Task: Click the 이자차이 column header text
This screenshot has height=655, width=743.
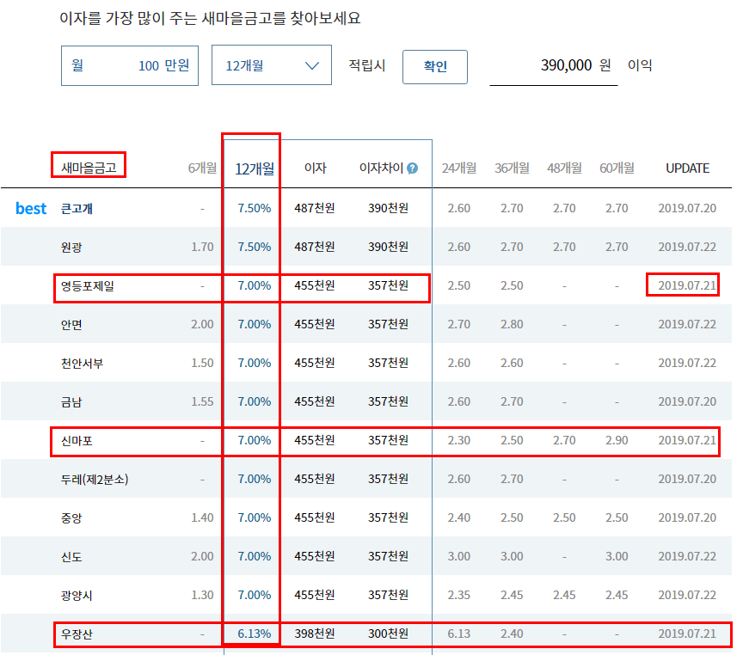Action: click(381, 168)
